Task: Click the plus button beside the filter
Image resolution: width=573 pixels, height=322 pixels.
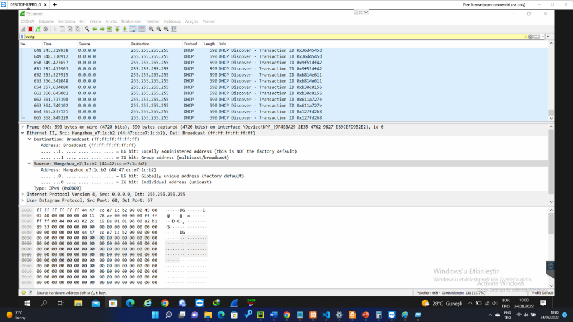Action: pos(548,36)
